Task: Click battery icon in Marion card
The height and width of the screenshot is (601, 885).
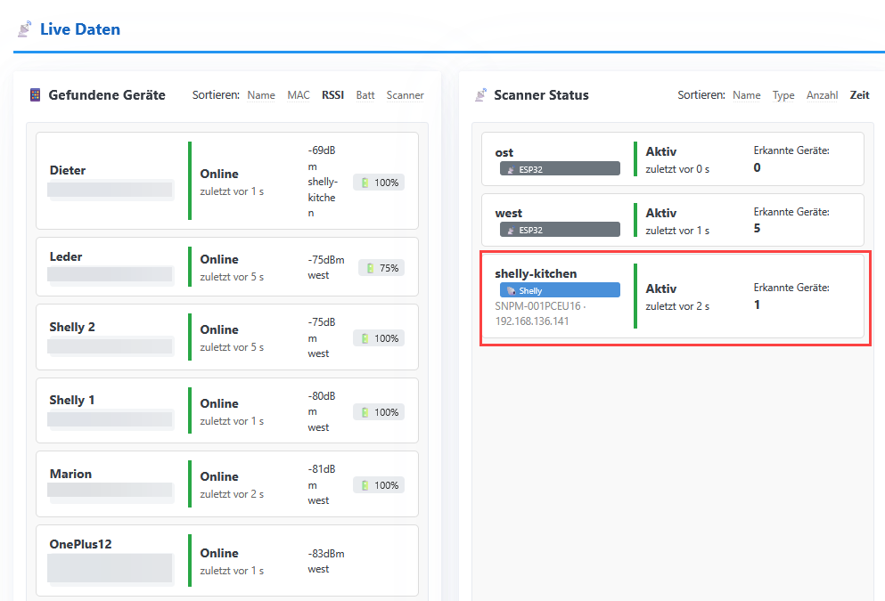Action: [365, 485]
